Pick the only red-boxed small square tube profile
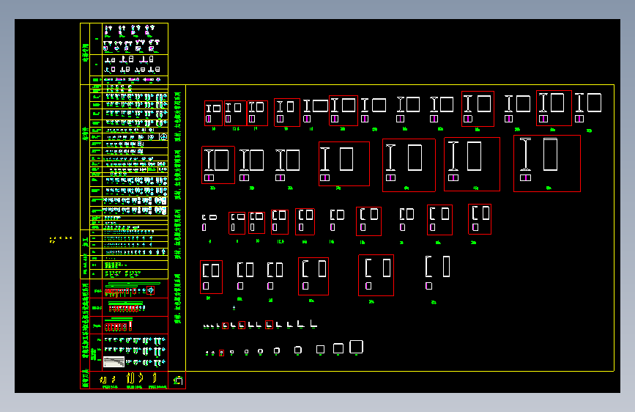 (x=221, y=353)
